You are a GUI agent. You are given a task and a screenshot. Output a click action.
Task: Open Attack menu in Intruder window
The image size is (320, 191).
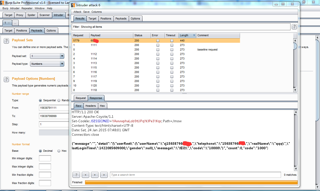77,12
